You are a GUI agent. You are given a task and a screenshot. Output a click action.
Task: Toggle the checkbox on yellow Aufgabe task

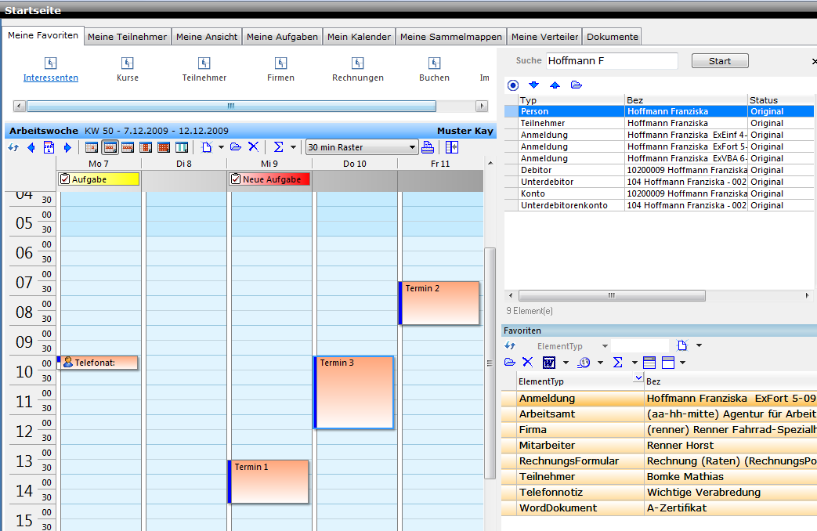click(x=65, y=179)
